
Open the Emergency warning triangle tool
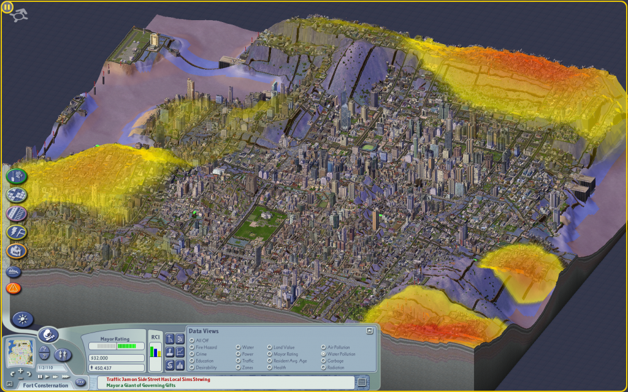(x=13, y=288)
